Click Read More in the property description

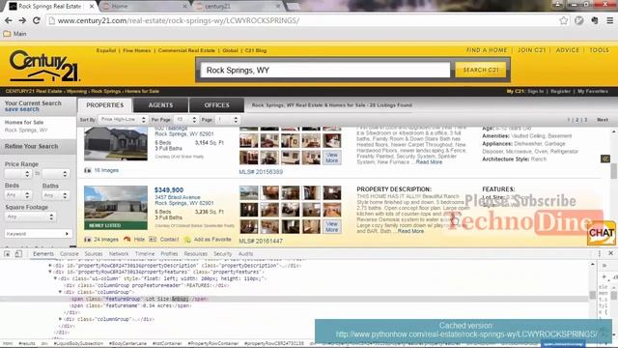(410, 231)
